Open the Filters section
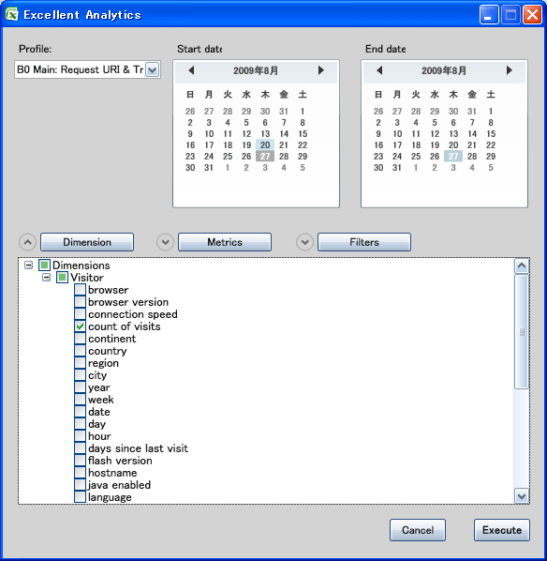547x561 pixels. coord(364,242)
